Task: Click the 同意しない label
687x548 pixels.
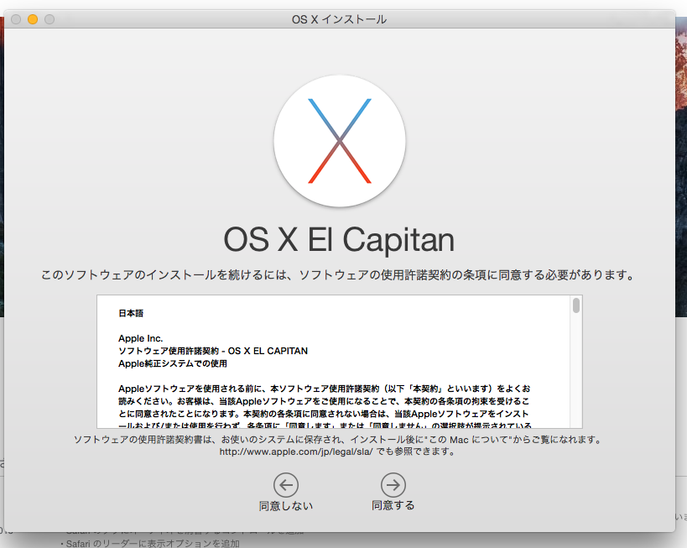Action: coord(286,506)
